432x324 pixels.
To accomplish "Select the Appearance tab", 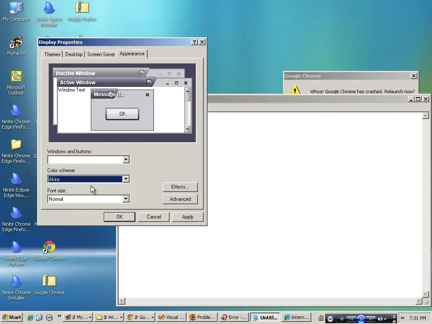I will pos(132,54).
